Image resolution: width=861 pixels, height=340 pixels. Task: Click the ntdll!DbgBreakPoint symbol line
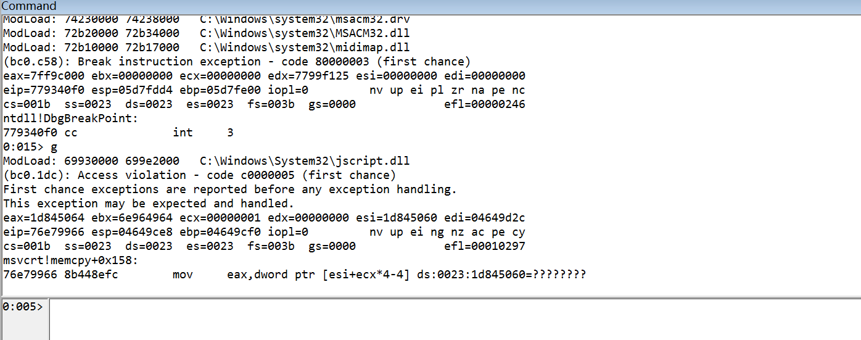pyautogui.click(x=71, y=118)
